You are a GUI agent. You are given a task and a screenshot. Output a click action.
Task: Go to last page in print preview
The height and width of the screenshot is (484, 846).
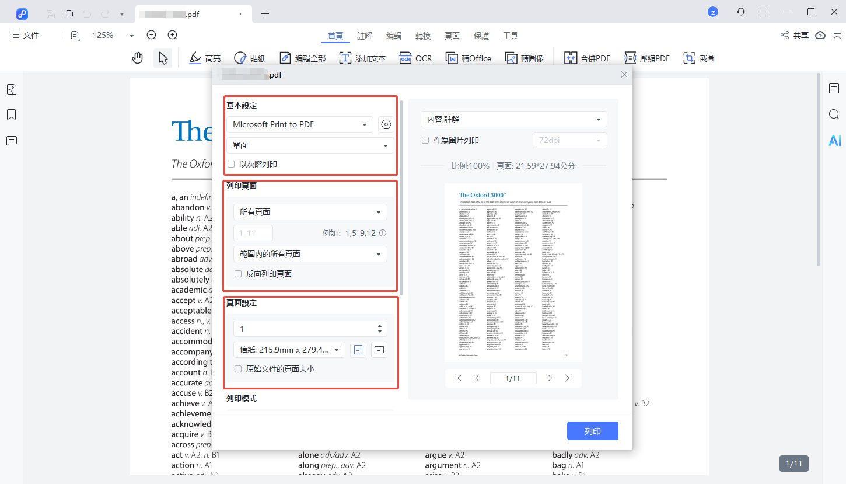coord(568,378)
